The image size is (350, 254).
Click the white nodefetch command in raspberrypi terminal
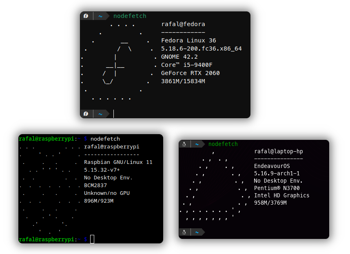tap(105, 139)
